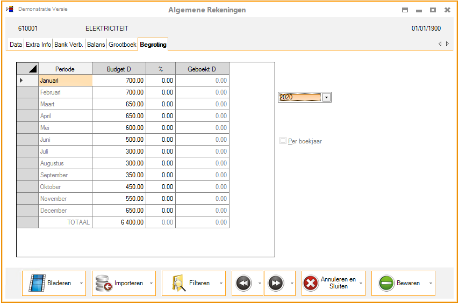Select the Budget D column header
The width and height of the screenshot is (459, 304).
click(x=119, y=69)
